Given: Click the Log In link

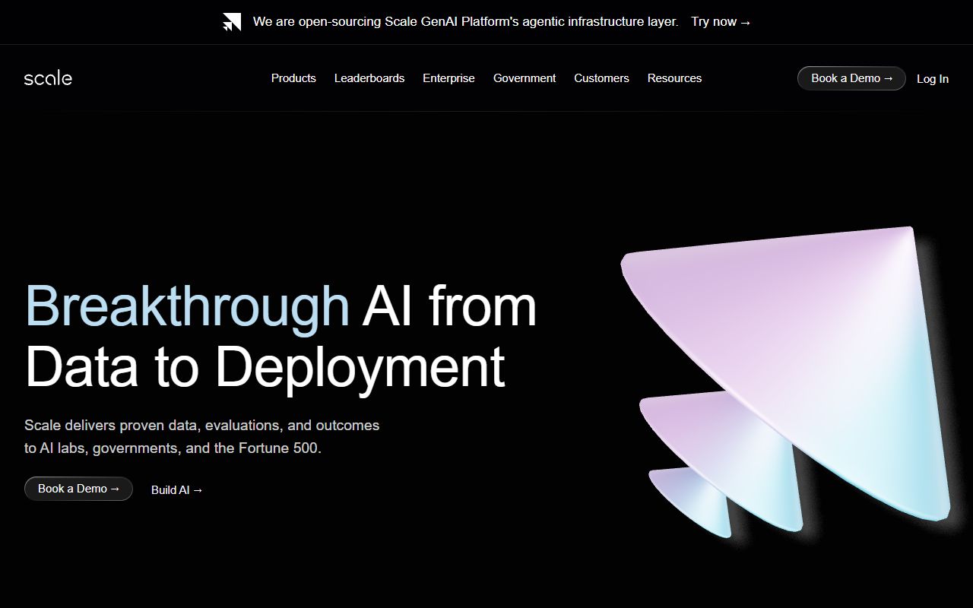Looking at the screenshot, I should [932, 79].
